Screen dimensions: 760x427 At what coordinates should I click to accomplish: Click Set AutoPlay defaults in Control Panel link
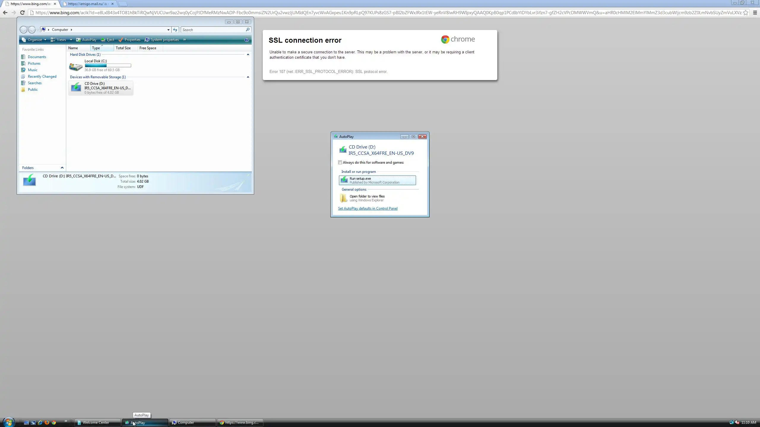coord(368,208)
